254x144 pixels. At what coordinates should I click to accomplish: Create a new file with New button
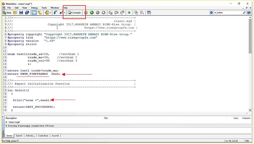point(7,12)
